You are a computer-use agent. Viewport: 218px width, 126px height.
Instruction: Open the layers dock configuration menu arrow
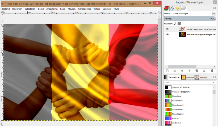(x=215, y=8)
